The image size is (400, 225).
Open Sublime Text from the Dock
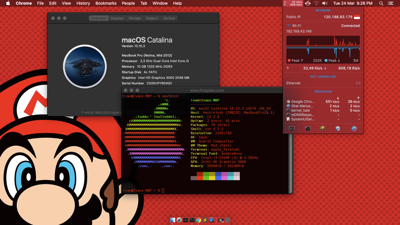[205, 220]
